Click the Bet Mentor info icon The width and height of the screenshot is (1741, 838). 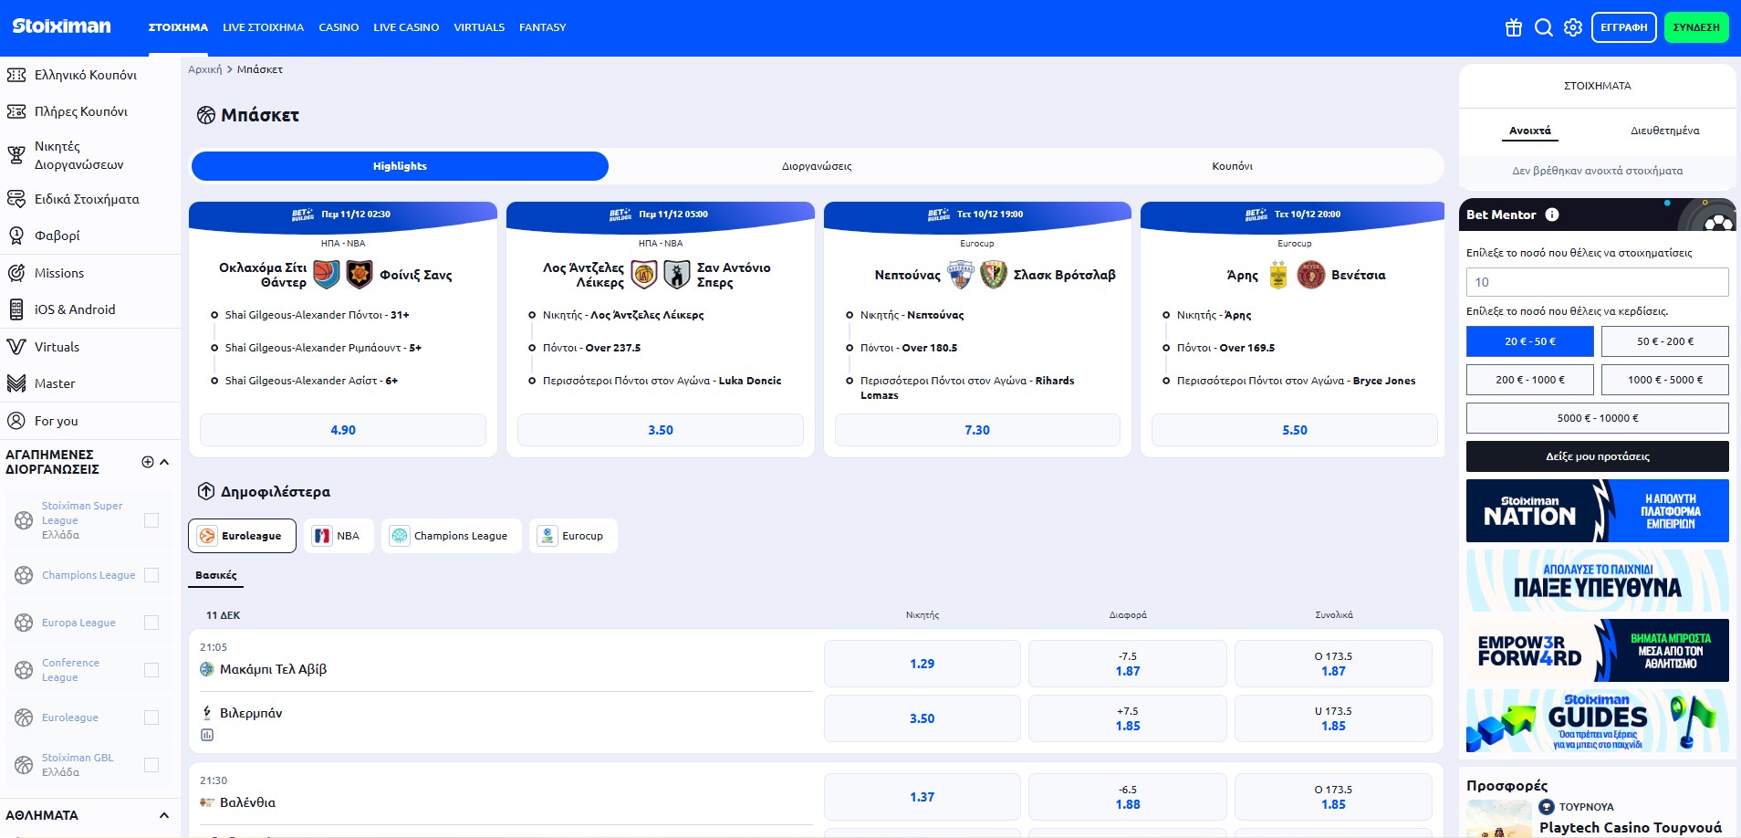pyautogui.click(x=1552, y=215)
